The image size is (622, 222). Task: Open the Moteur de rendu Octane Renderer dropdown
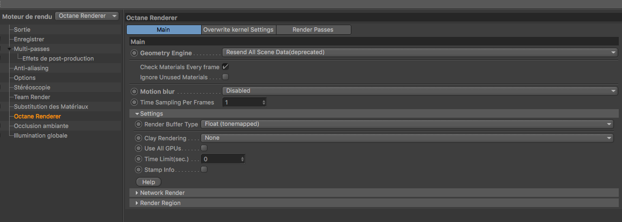(x=87, y=16)
